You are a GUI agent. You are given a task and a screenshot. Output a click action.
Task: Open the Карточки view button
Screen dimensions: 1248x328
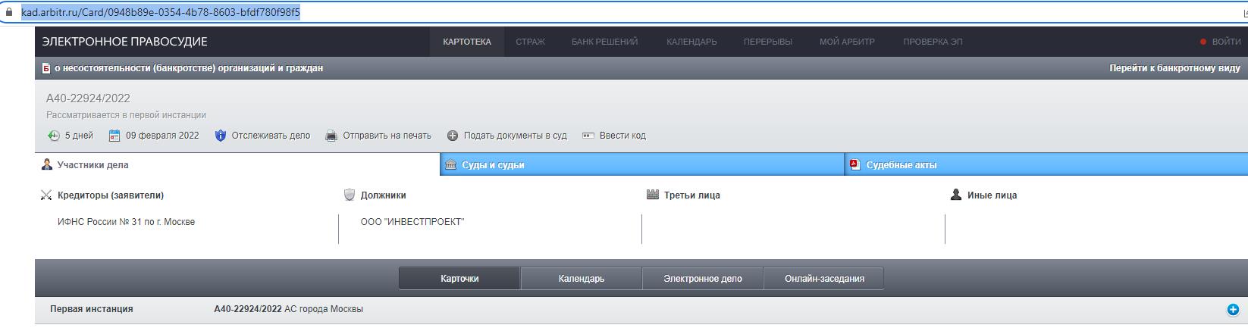coord(459,278)
